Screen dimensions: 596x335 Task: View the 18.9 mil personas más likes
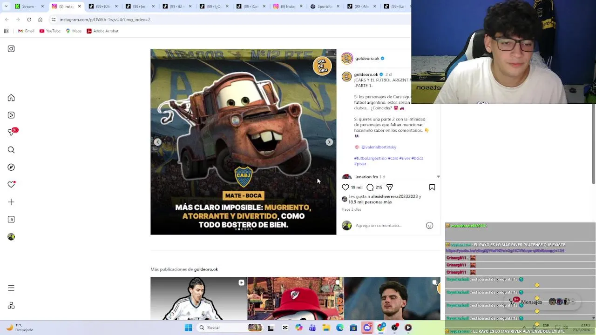pyautogui.click(x=370, y=202)
